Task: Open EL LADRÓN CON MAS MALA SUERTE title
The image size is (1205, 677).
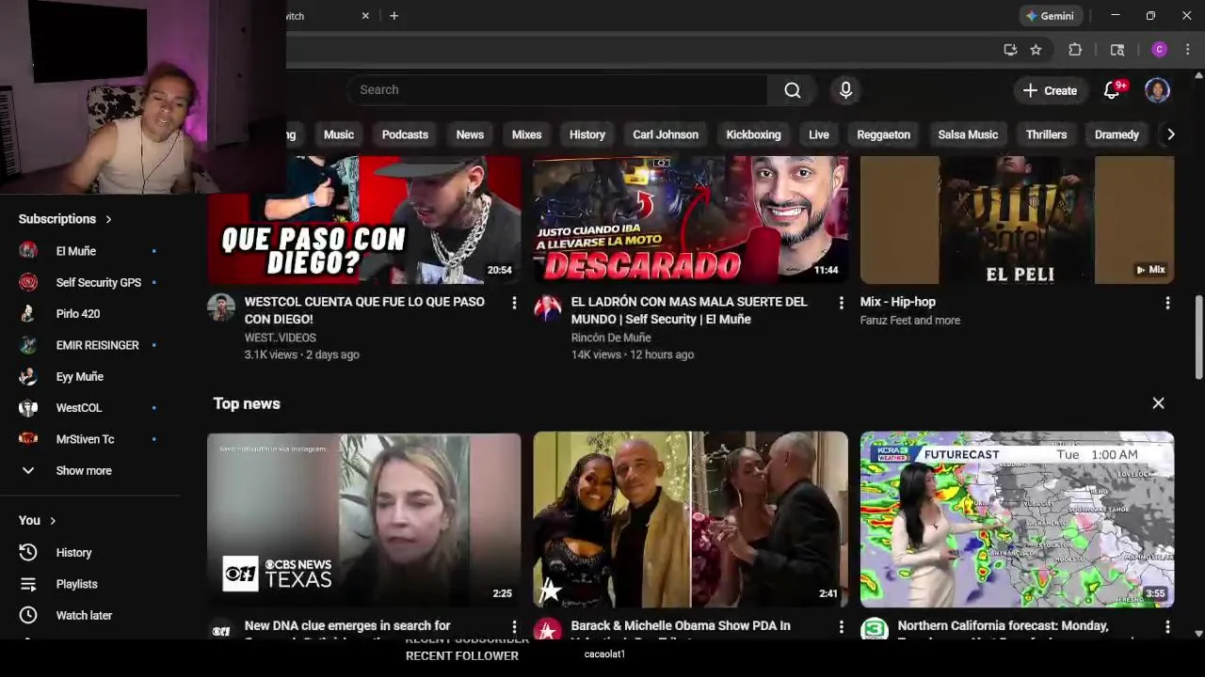Action: click(689, 310)
